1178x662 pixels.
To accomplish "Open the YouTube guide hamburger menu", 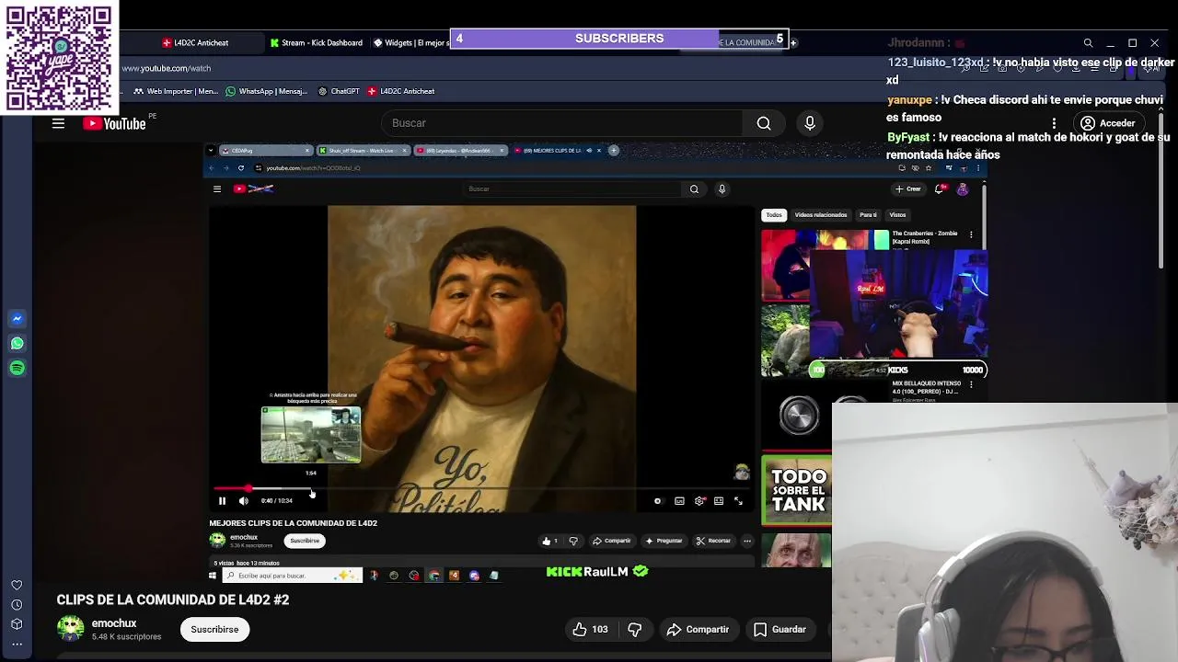I will click(58, 123).
